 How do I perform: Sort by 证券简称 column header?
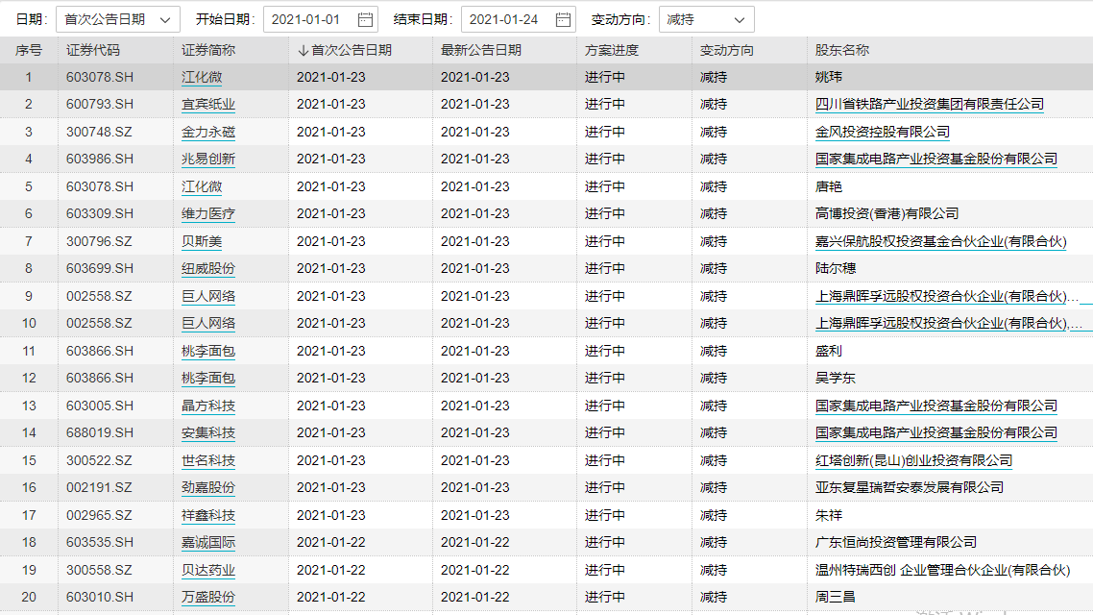click(208, 50)
